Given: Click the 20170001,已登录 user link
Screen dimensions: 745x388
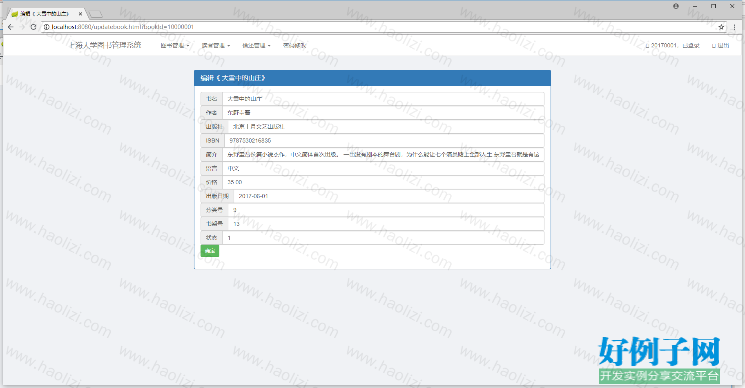Looking at the screenshot, I should click(x=672, y=45).
